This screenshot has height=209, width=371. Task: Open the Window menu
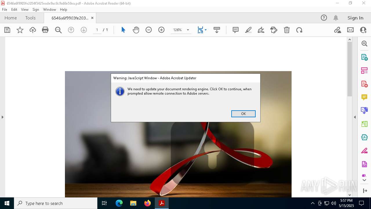(50, 10)
